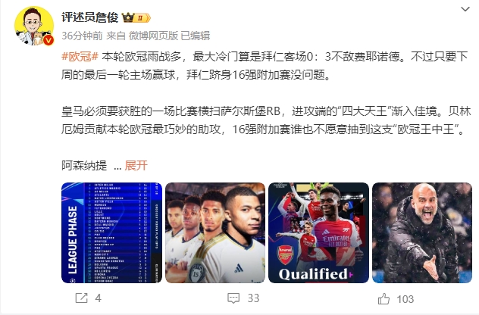Click the 36分钟前 timestamp
This screenshot has width=479, height=315.
[x=82, y=36]
